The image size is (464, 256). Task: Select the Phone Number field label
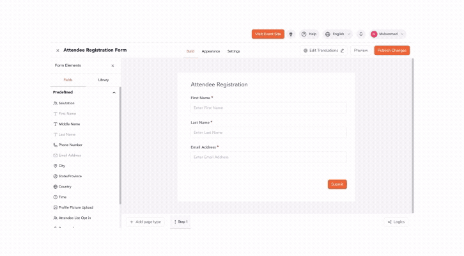click(70, 145)
